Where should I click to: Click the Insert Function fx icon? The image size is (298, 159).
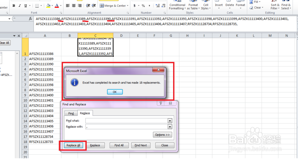point(30,19)
